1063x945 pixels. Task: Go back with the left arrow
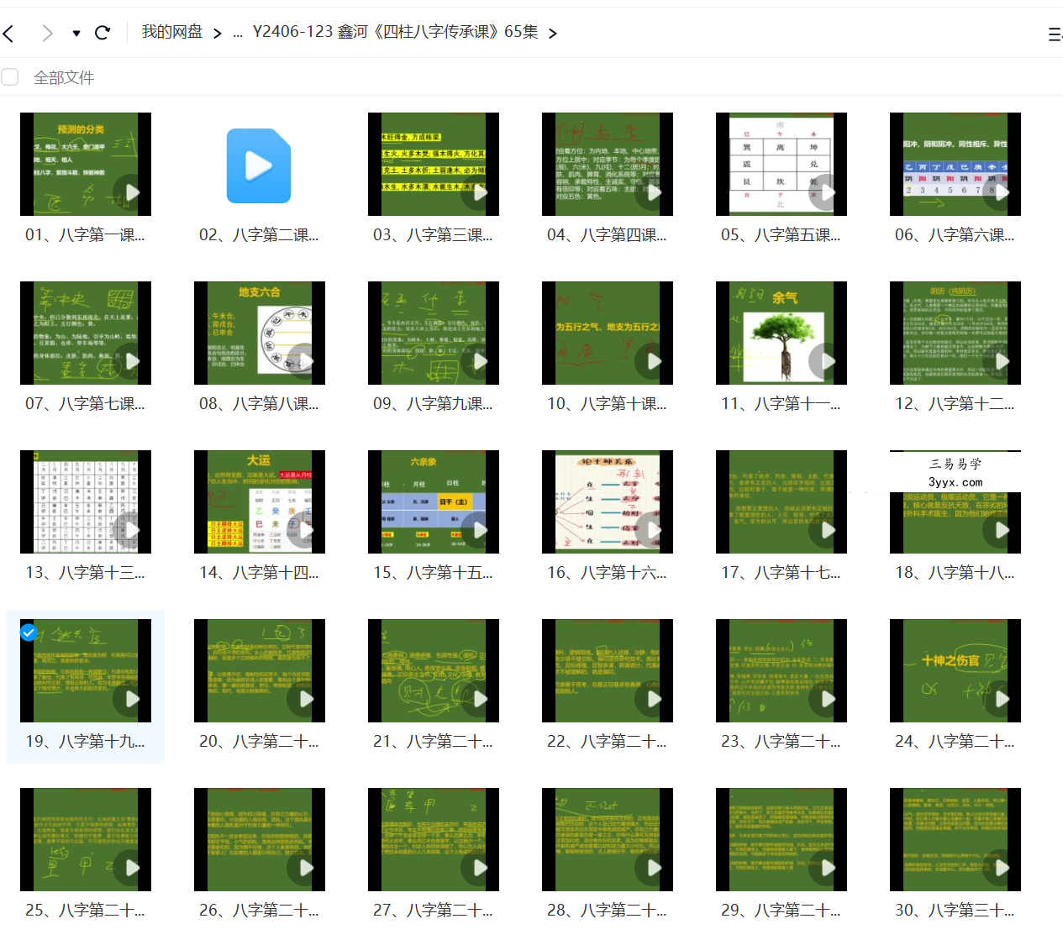[8, 34]
